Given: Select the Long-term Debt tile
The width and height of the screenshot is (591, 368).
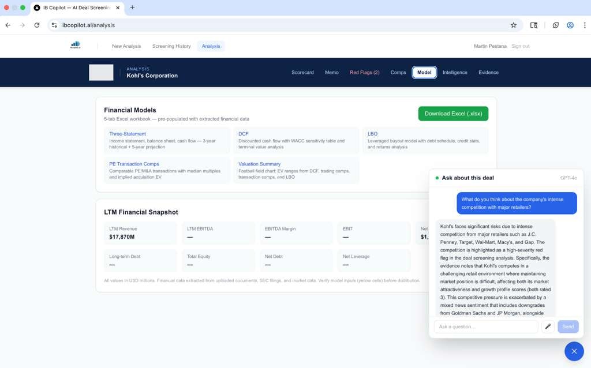Looking at the screenshot, I should click(141, 261).
